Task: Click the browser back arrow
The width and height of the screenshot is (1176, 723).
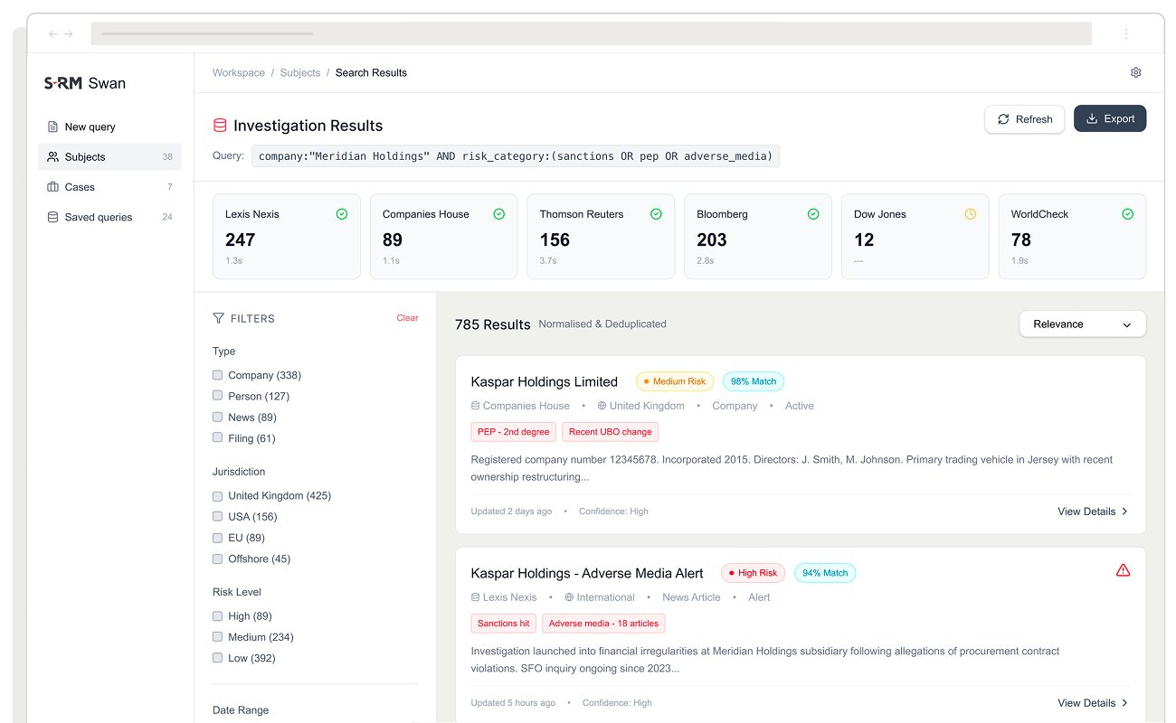Action: point(52,33)
